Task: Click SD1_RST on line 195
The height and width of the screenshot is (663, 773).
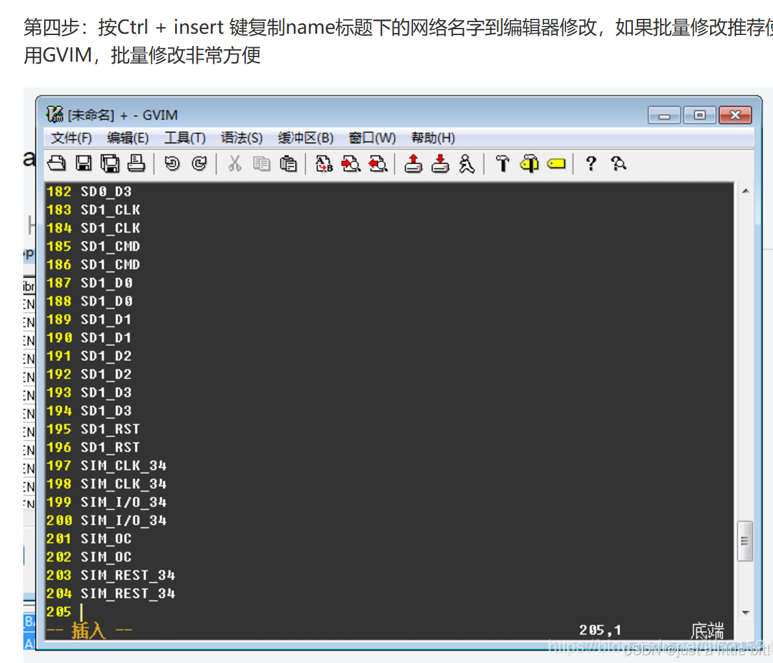Action: point(110,429)
